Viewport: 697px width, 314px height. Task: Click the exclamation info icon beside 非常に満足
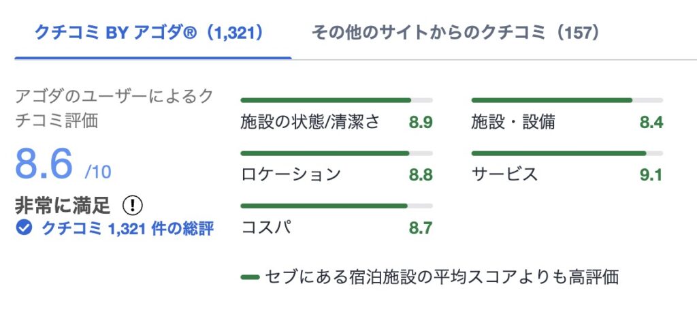[133, 205]
